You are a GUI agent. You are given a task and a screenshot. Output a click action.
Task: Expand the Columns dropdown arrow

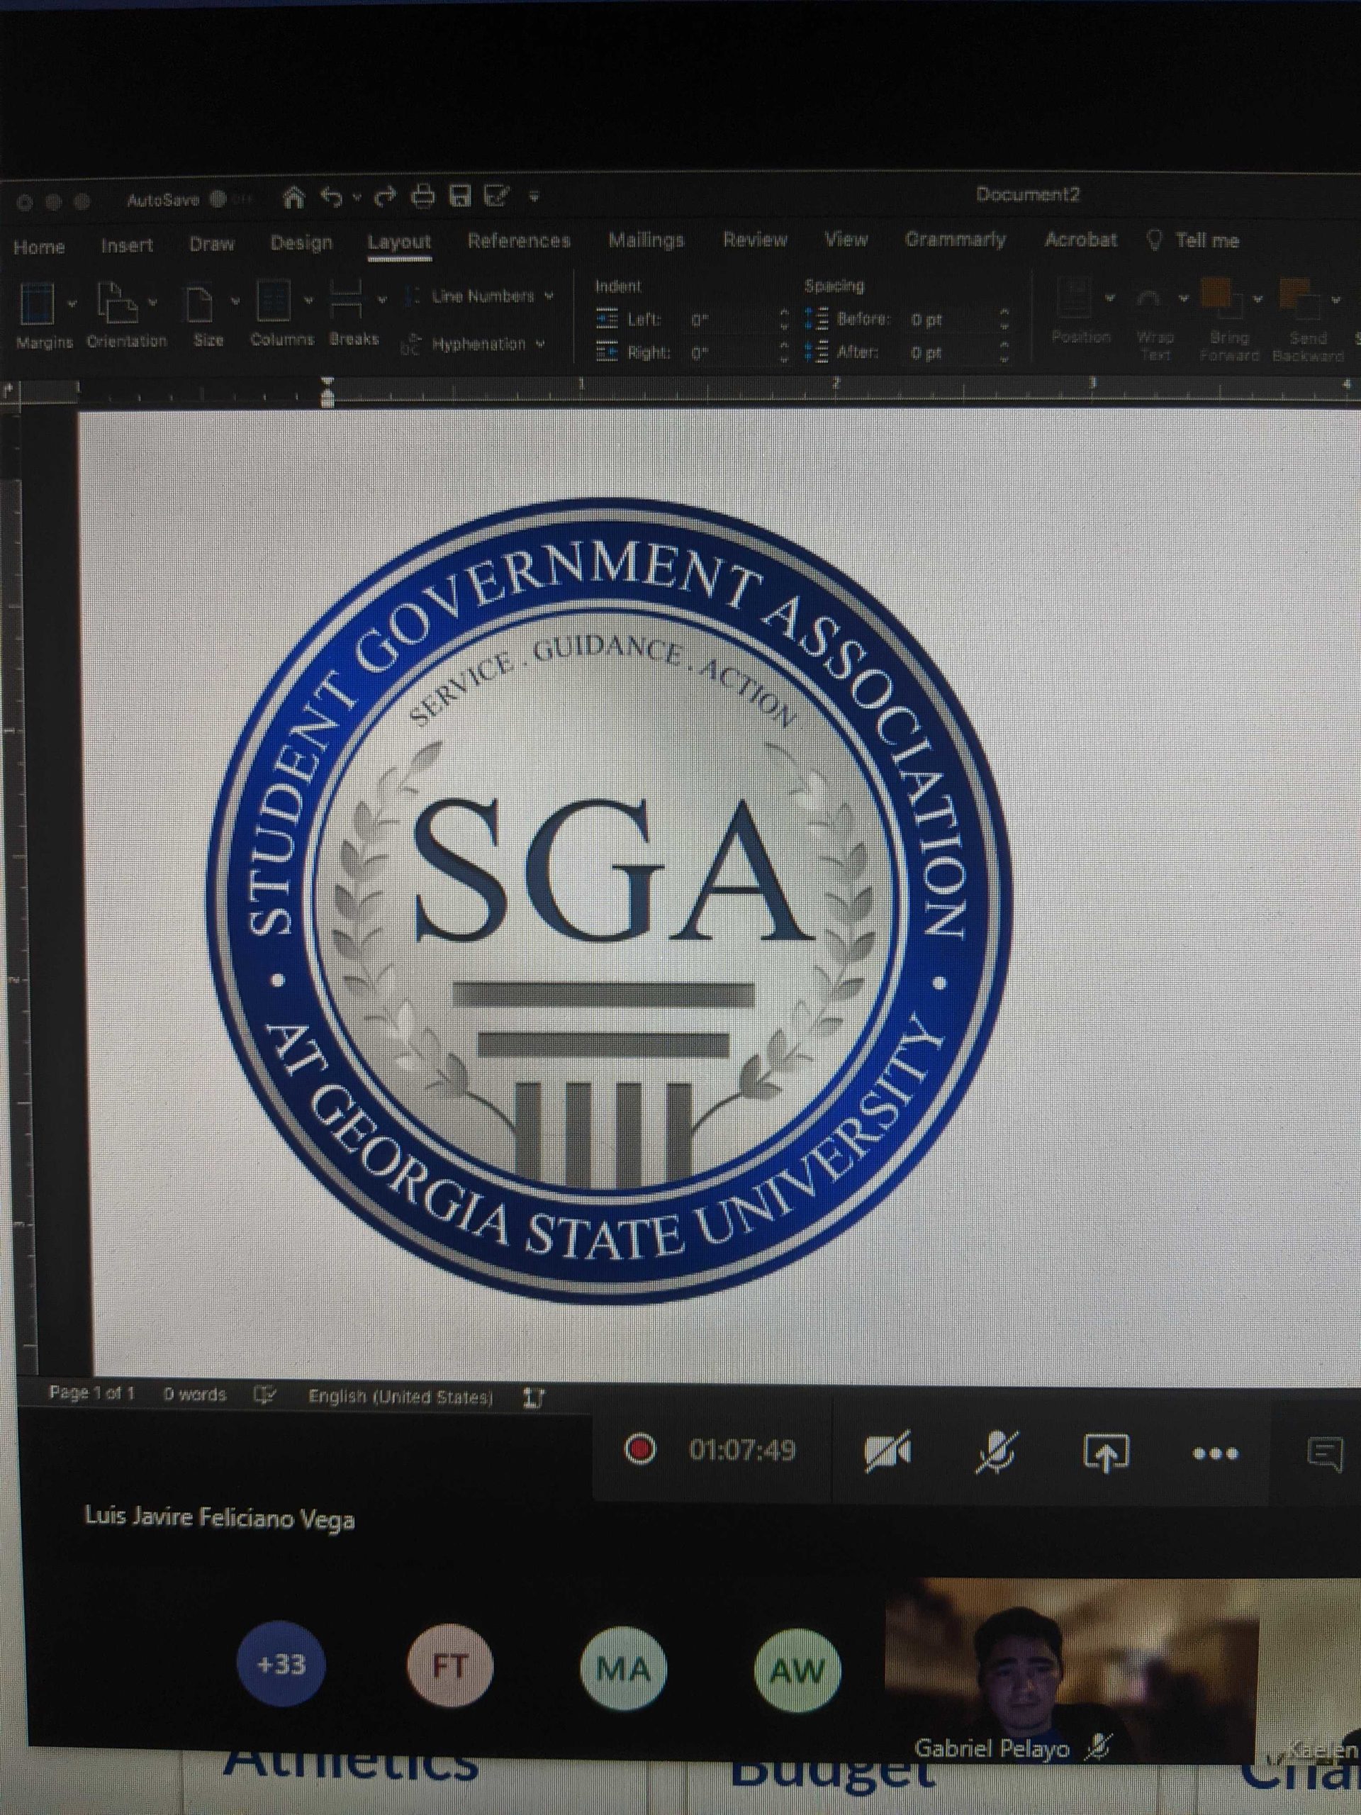point(308,301)
